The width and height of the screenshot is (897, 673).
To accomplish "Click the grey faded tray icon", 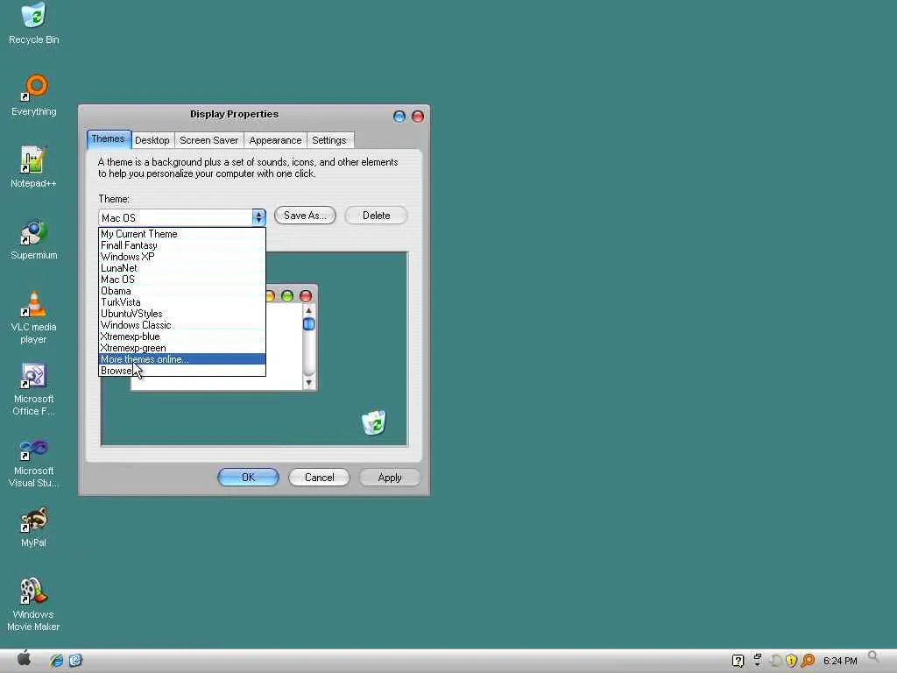I will 775,661.
